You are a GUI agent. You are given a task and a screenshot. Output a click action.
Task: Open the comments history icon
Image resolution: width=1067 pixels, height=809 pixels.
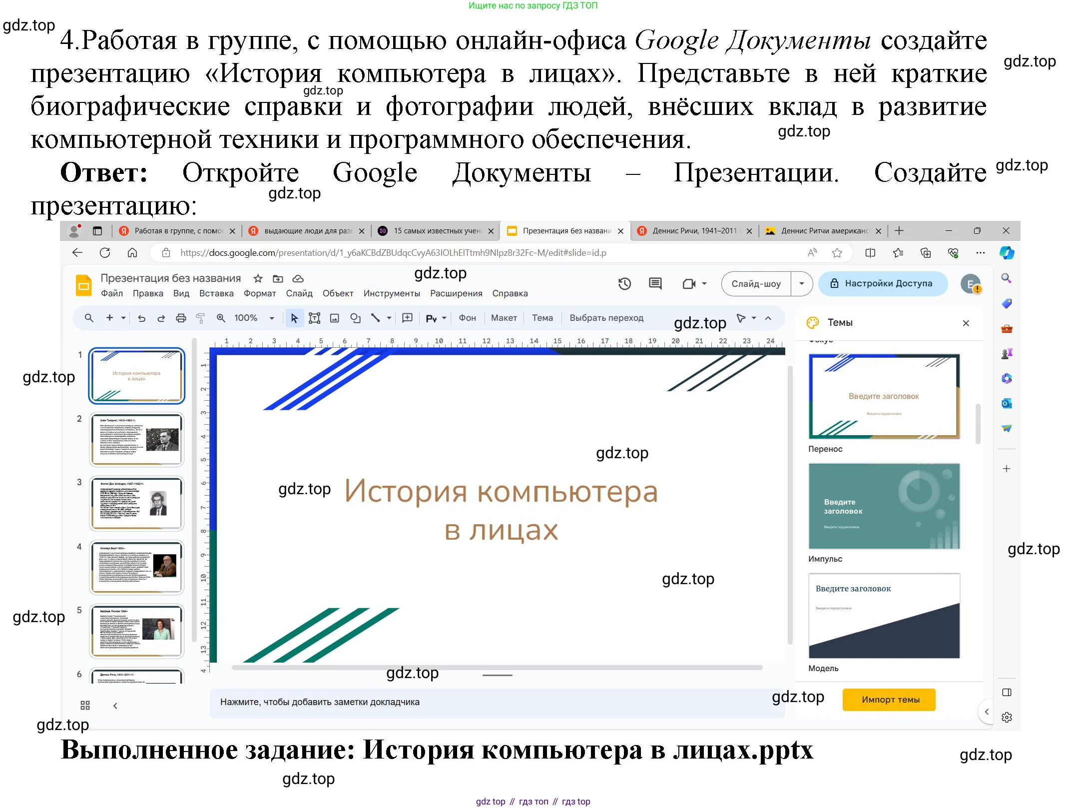(x=655, y=284)
